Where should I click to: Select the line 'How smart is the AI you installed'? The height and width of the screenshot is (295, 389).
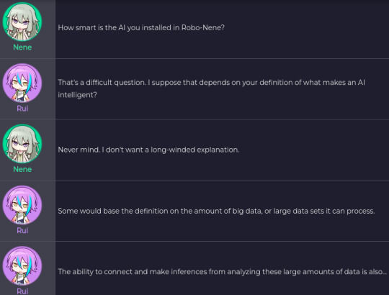pos(141,28)
